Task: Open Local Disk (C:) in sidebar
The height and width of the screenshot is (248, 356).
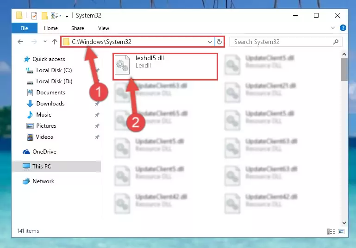Action: coord(54,70)
